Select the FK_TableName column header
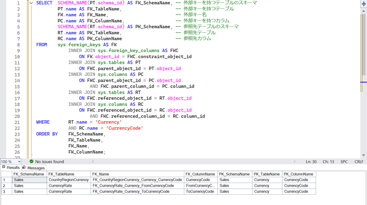367x205 pixels. pyautogui.click(x=69, y=174)
